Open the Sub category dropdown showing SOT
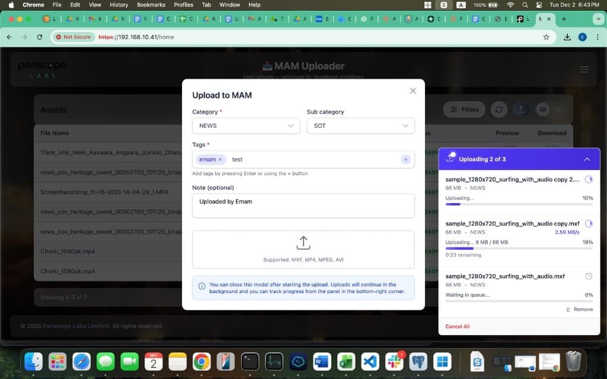The width and height of the screenshot is (607, 379). [x=360, y=126]
